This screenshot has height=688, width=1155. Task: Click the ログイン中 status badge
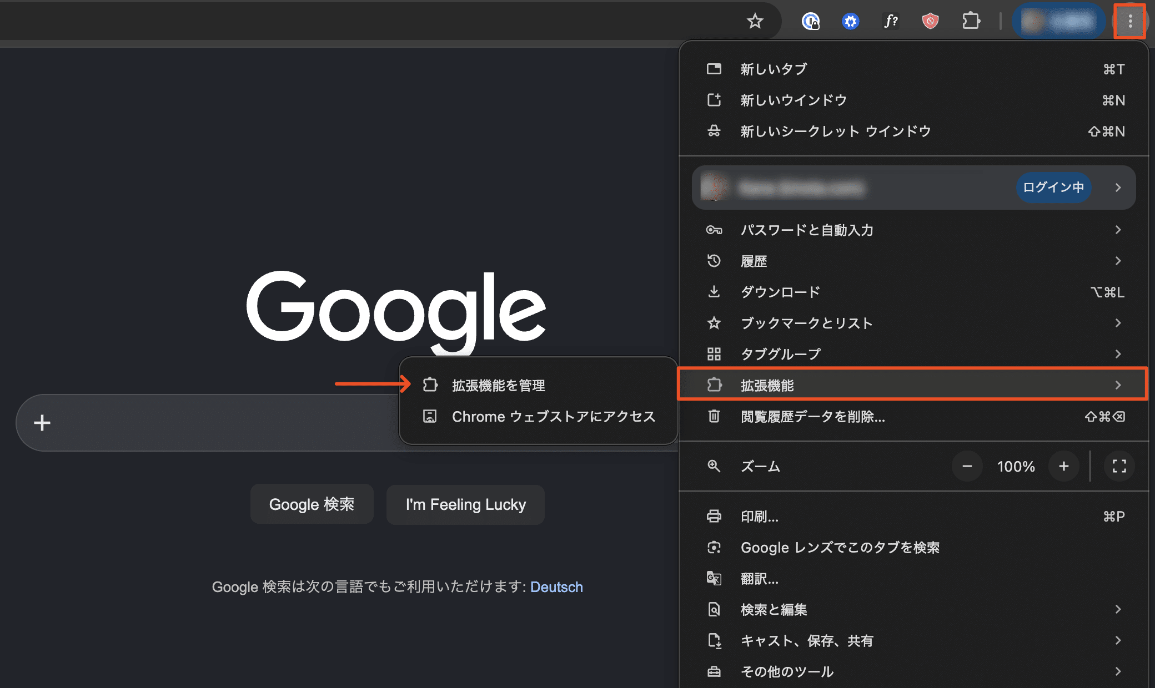coord(1053,188)
